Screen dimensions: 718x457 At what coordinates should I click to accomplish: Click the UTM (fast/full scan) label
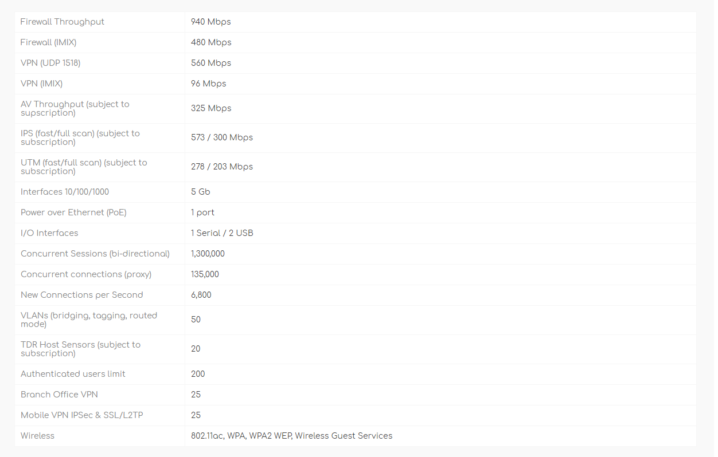pos(84,167)
